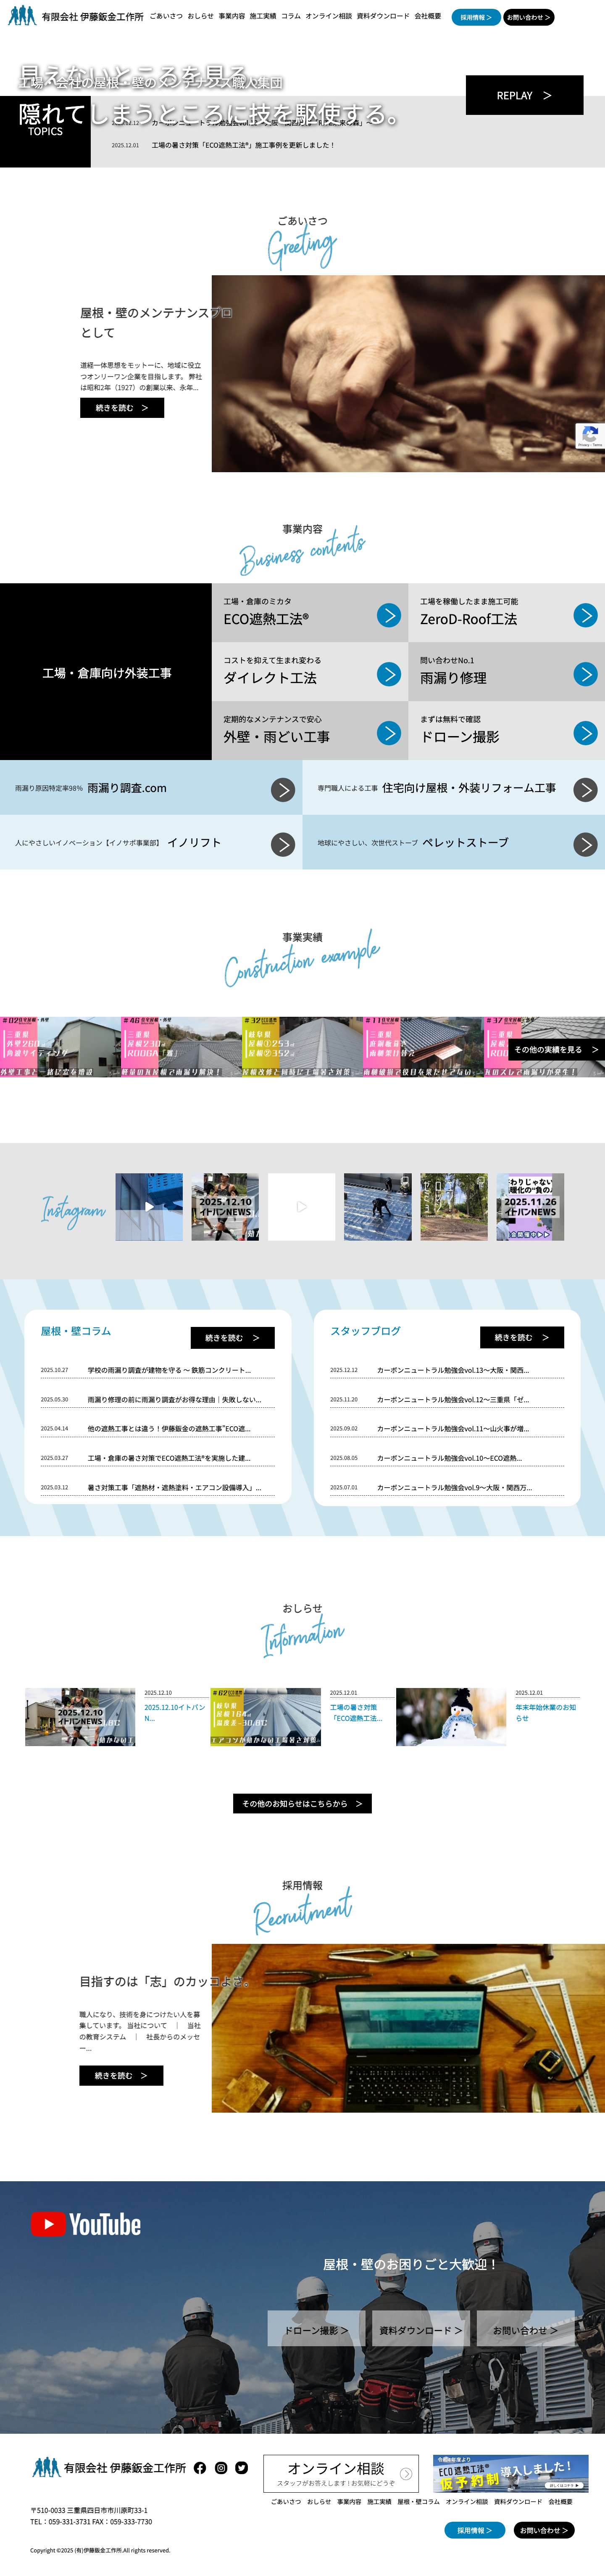605x2576 pixels.
Task: Open ごあいさつ in the header navigation
Action: tap(166, 17)
